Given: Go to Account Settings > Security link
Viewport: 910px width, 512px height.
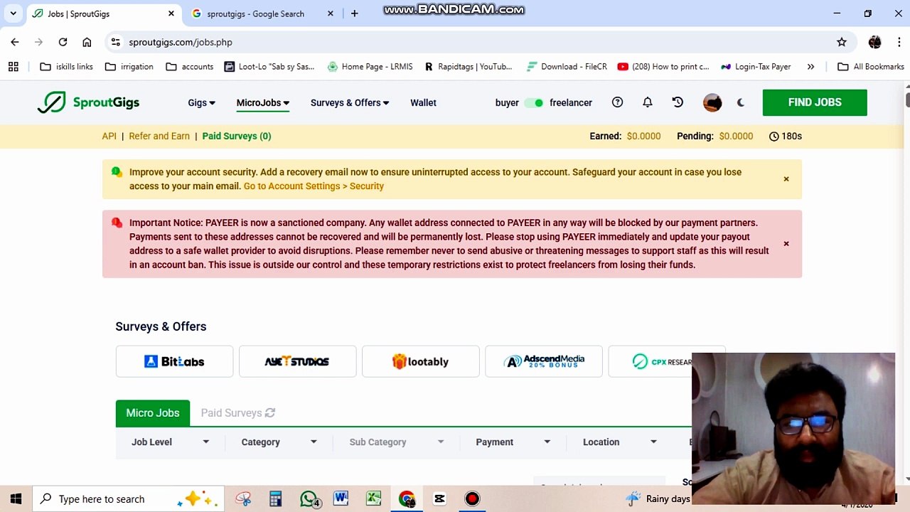Looking at the screenshot, I should [x=314, y=186].
